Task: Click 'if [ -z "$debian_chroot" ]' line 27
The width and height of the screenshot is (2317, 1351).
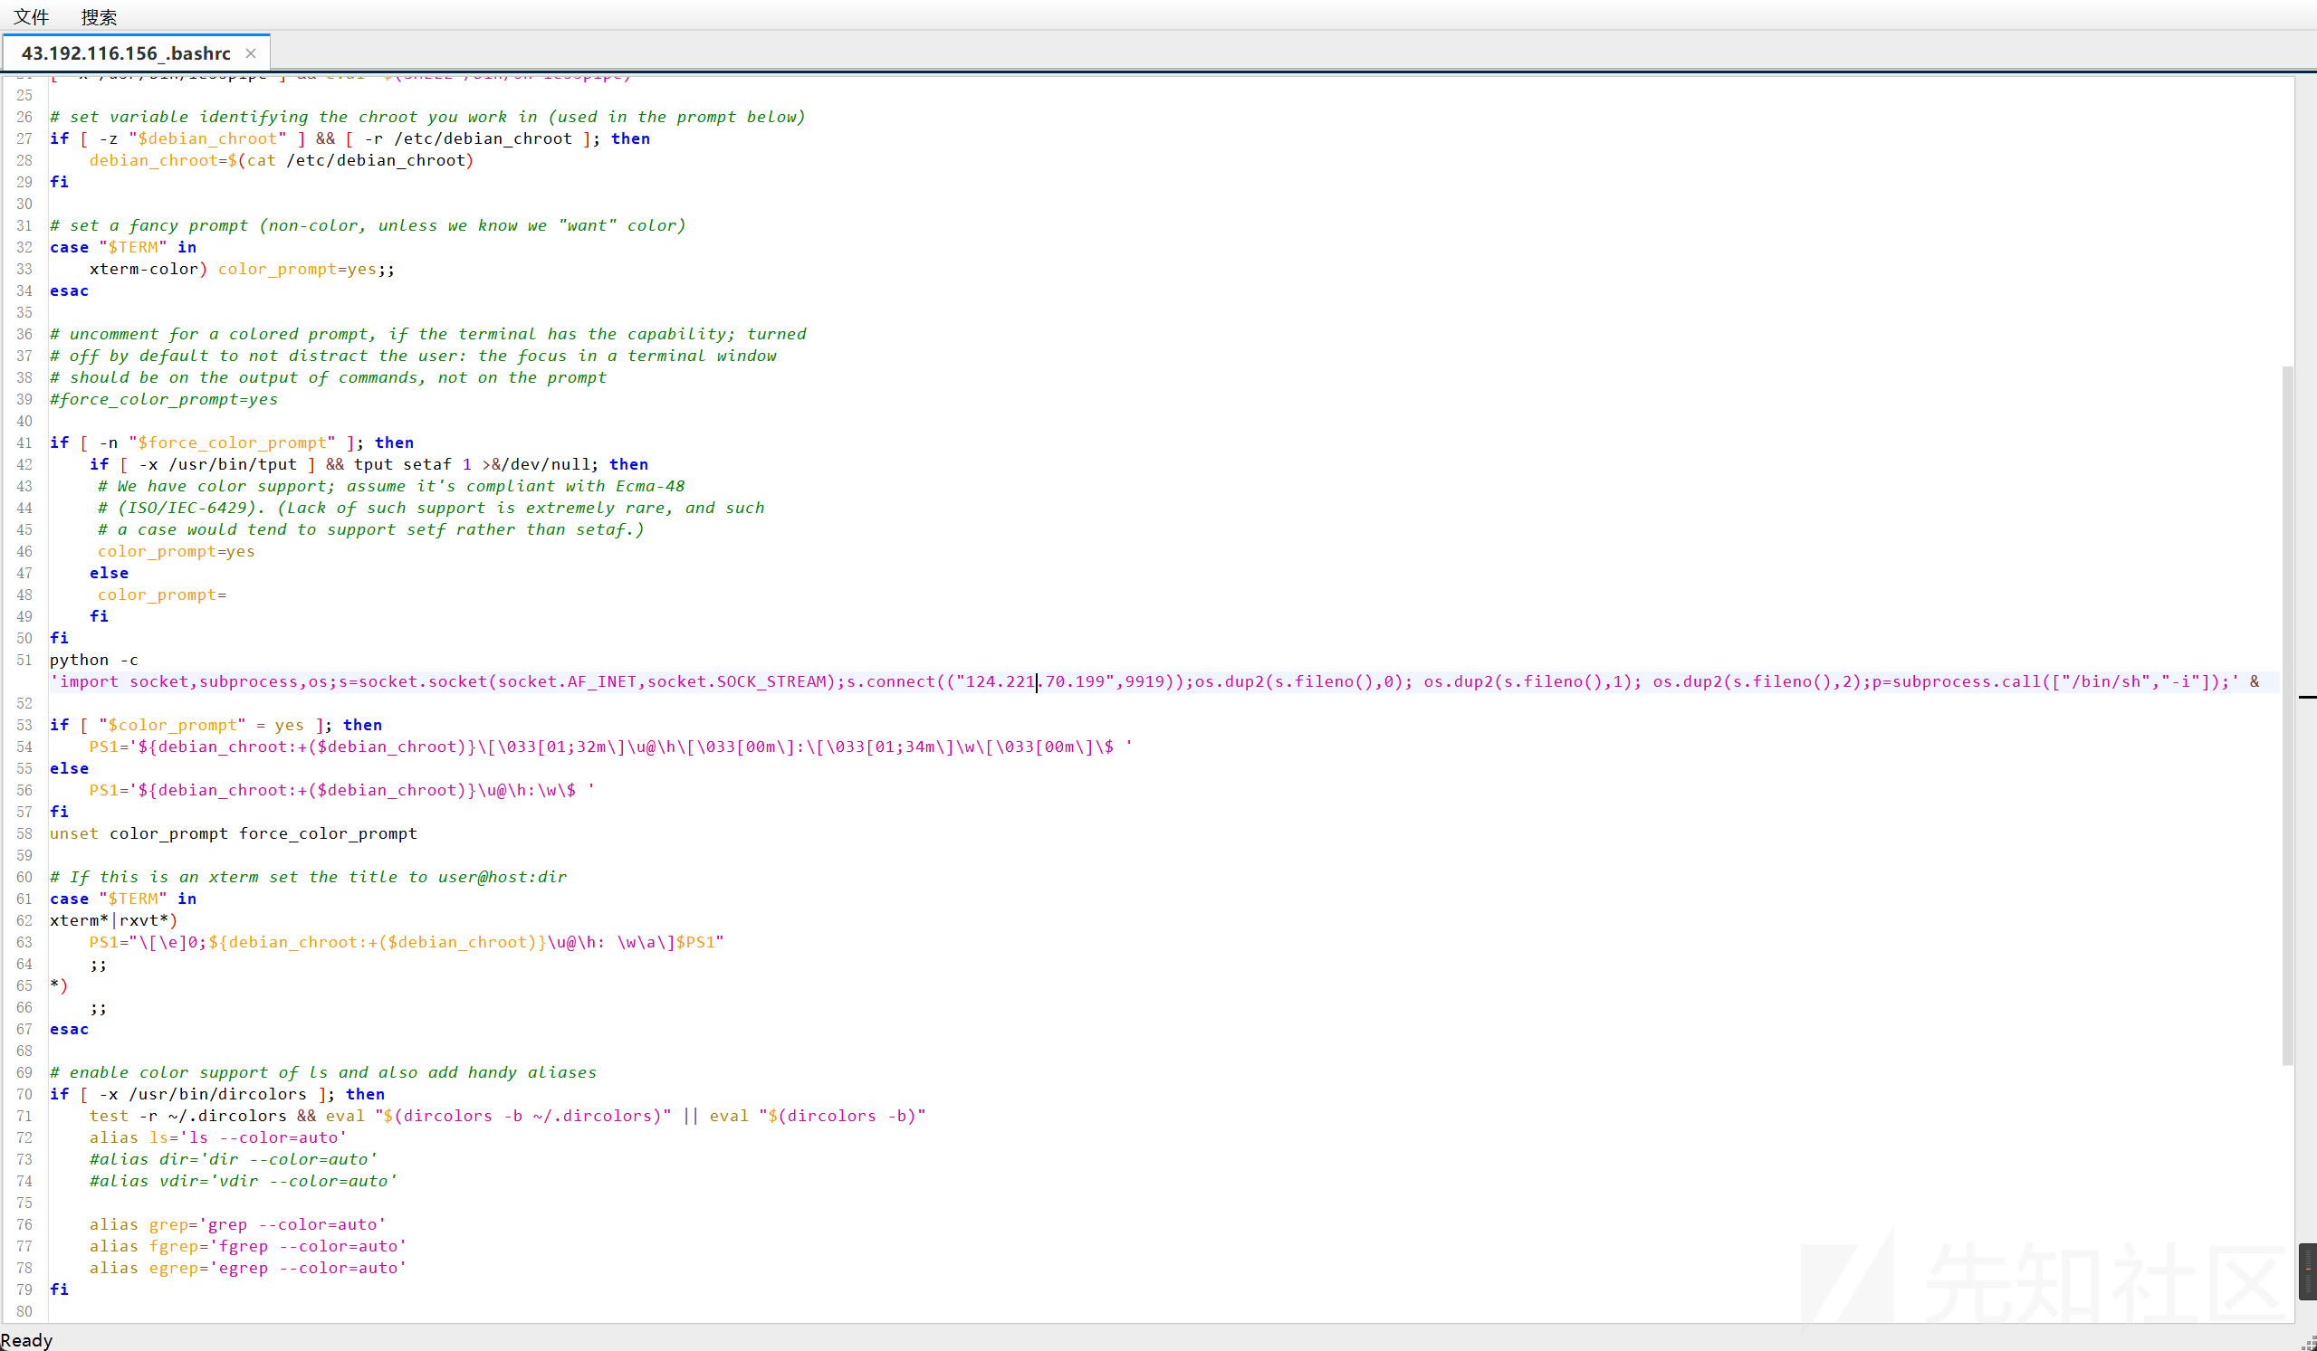Action: 350,138
